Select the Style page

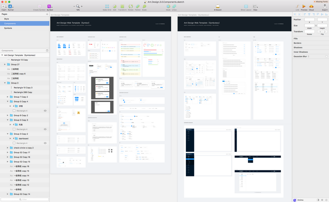click(x=25, y=19)
